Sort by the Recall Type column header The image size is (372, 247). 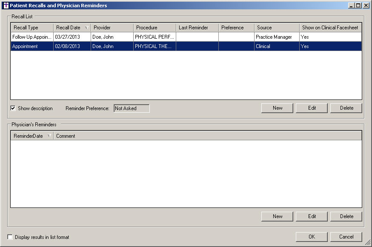pos(26,28)
